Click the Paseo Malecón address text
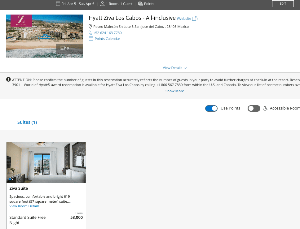This screenshot has height=229, width=300. click(x=141, y=27)
